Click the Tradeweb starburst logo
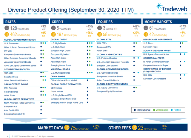The height and width of the screenshot is (138, 191). pos(159,6)
